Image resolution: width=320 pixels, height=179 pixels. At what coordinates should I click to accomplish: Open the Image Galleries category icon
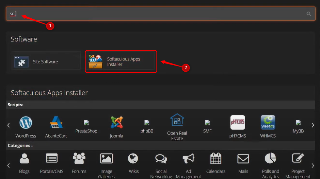click(x=106, y=158)
